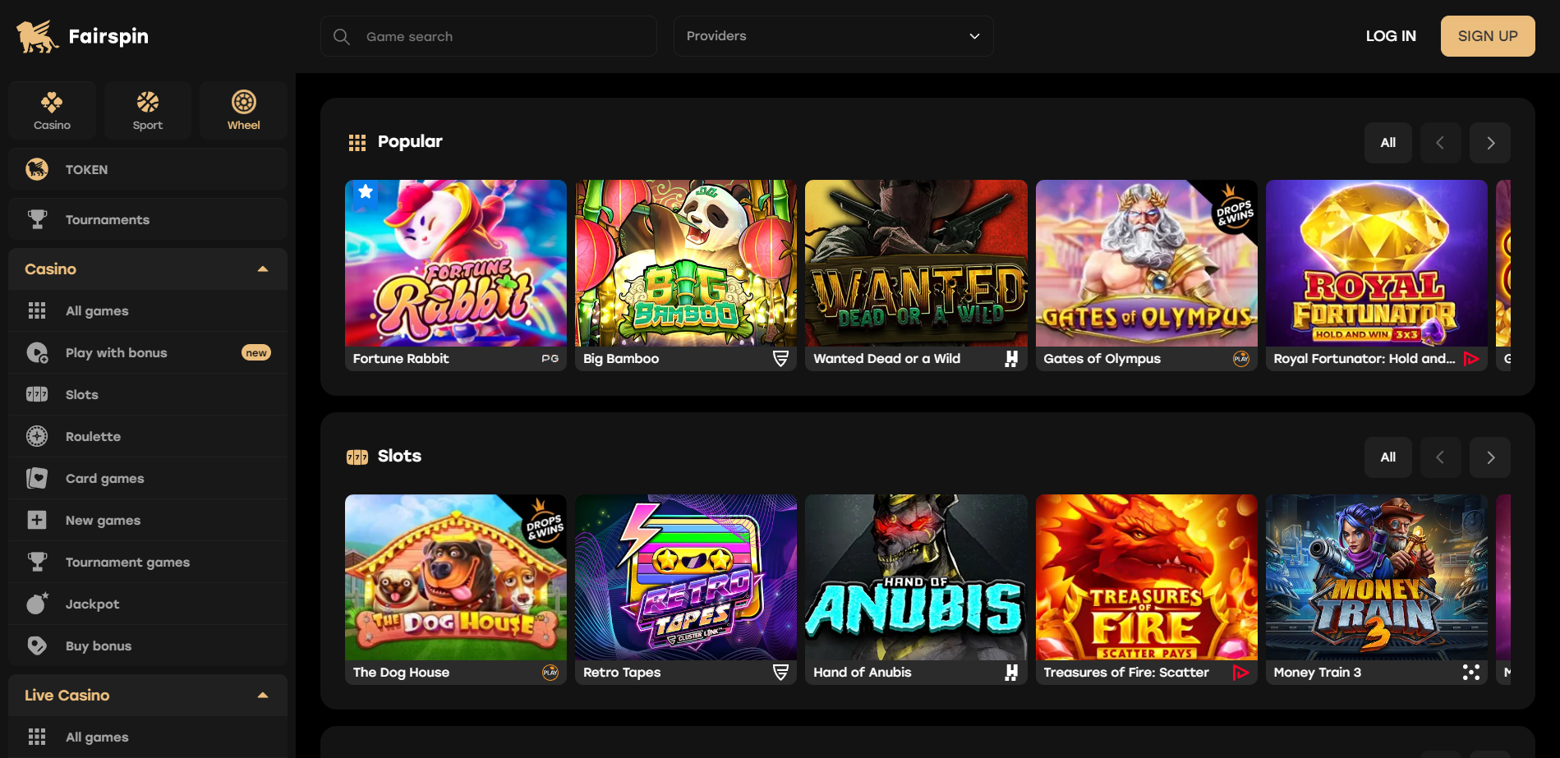Click the provider logo on Money Train 3
Viewport: 1560px width, 758px height.
coord(1471,673)
